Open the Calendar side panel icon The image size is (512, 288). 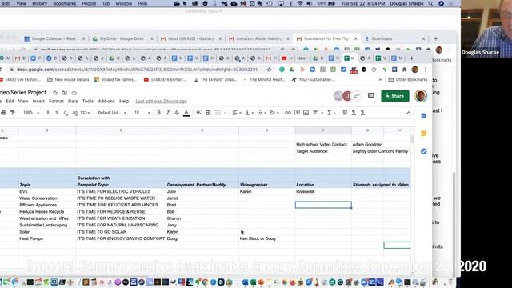click(423, 116)
